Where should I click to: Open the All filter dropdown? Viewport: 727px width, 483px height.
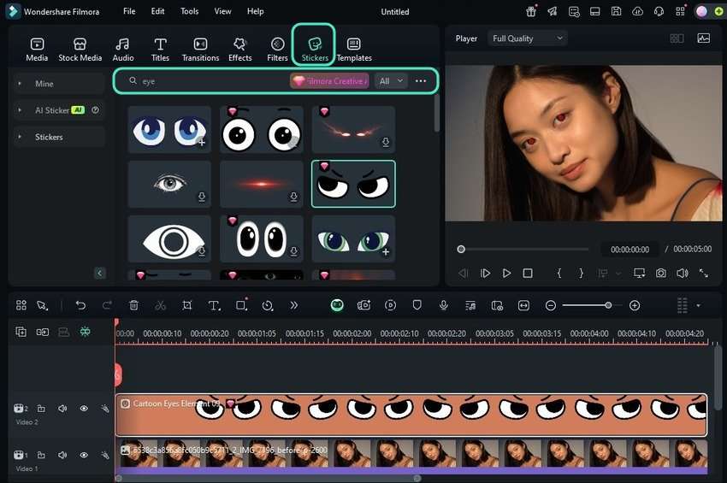click(x=390, y=81)
